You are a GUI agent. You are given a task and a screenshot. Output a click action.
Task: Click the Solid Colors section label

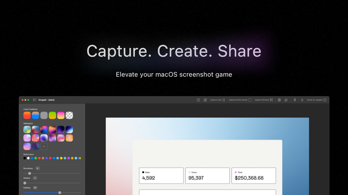(x=28, y=154)
